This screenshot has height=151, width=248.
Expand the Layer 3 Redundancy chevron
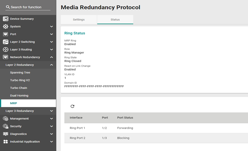[x=52, y=111]
